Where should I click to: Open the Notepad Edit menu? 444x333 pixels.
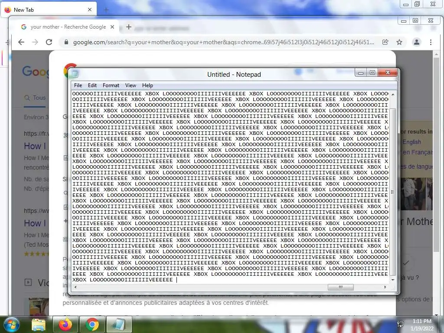click(x=92, y=85)
